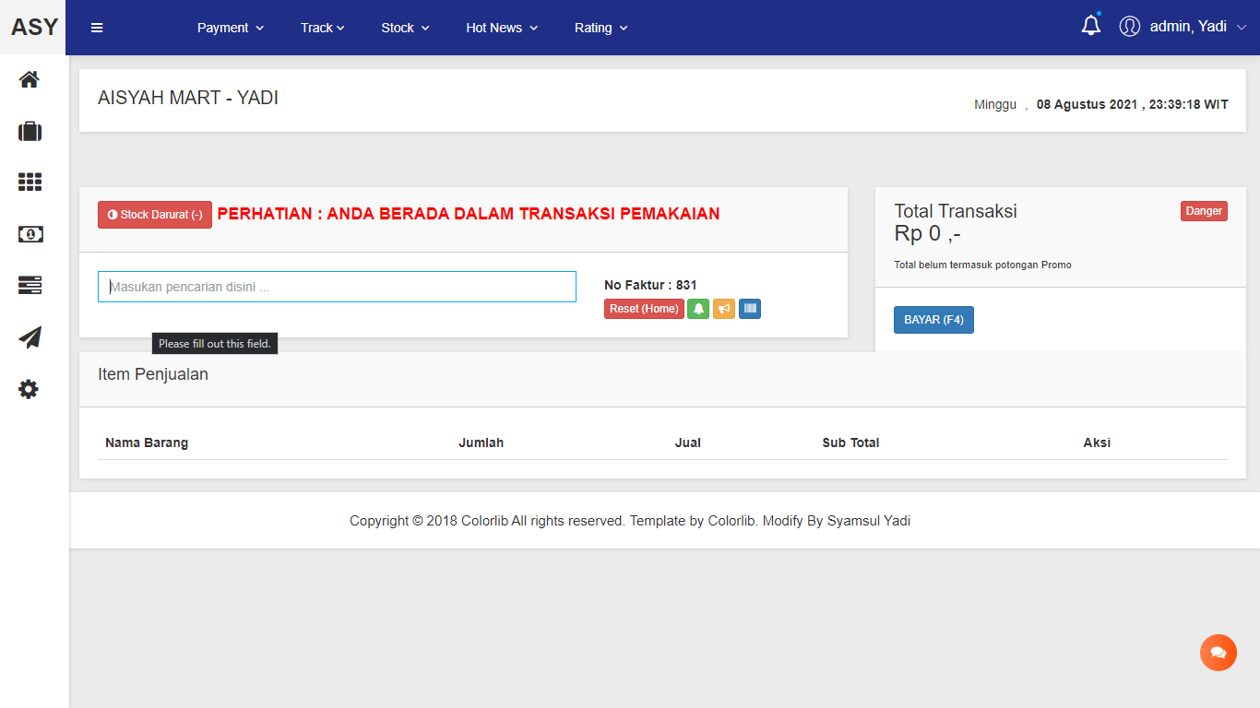Expand the Track menu
The height and width of the screenshot is (708, 1260).
(x=322, y=28)
